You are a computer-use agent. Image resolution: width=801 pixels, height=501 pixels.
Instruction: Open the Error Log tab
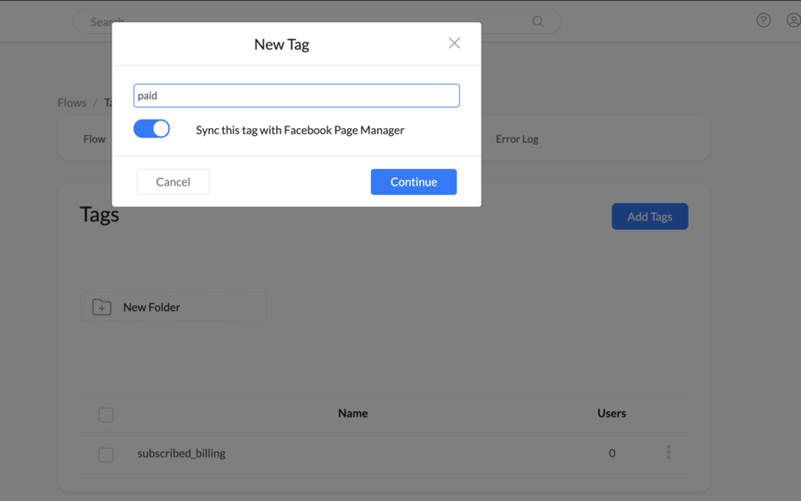[x=517, y=139]
